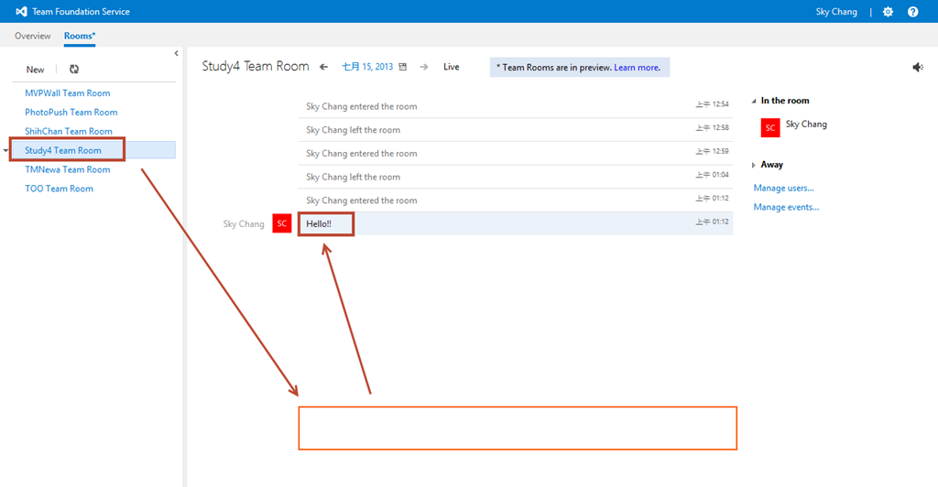Click Sky Chang sender name beside Hello!!
The height and width of the screenshot is (487, 938).
244,224
